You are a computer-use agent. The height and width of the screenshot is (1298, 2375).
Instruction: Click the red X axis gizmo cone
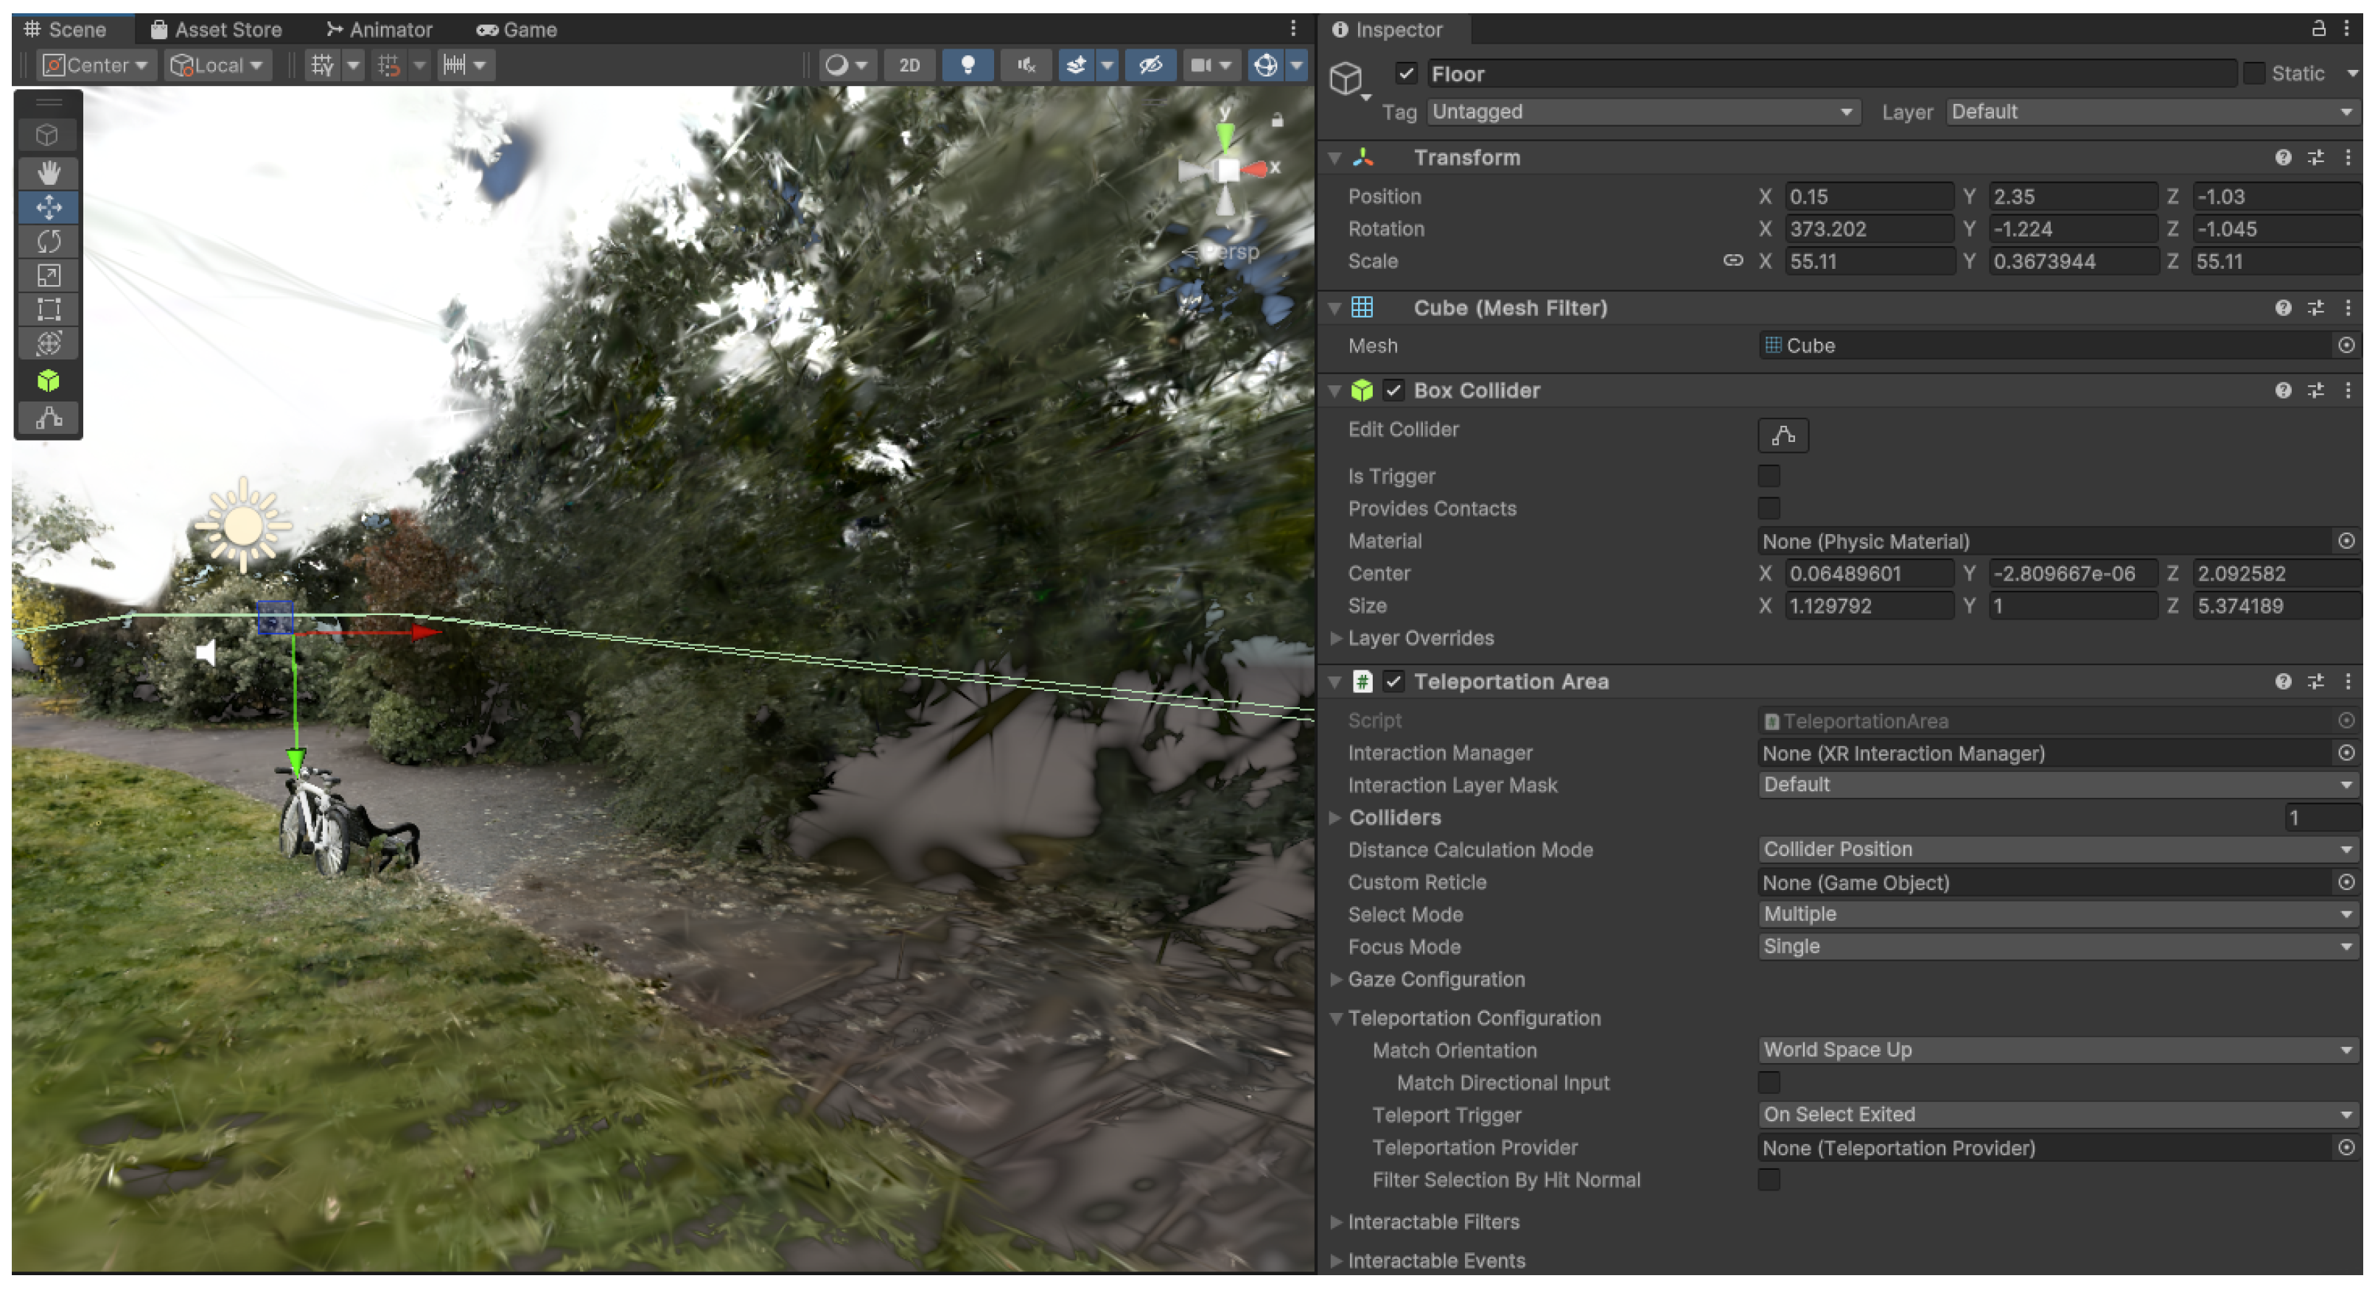point(1256,169)
